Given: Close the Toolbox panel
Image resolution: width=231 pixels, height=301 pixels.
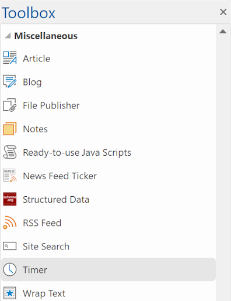Looking at the screenshot, I should [223, 12].
